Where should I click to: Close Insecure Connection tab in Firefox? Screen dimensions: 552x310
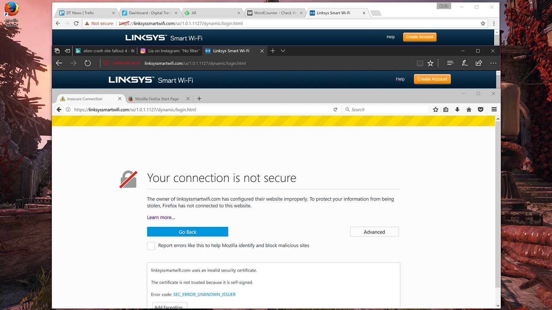120,99
